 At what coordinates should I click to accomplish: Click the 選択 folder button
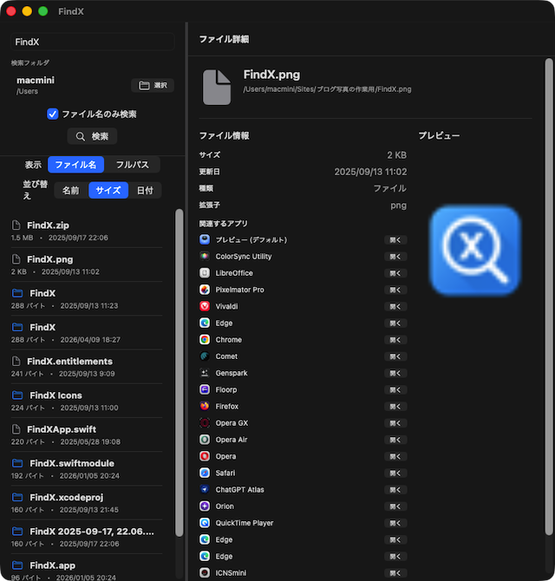pos(153,85)
